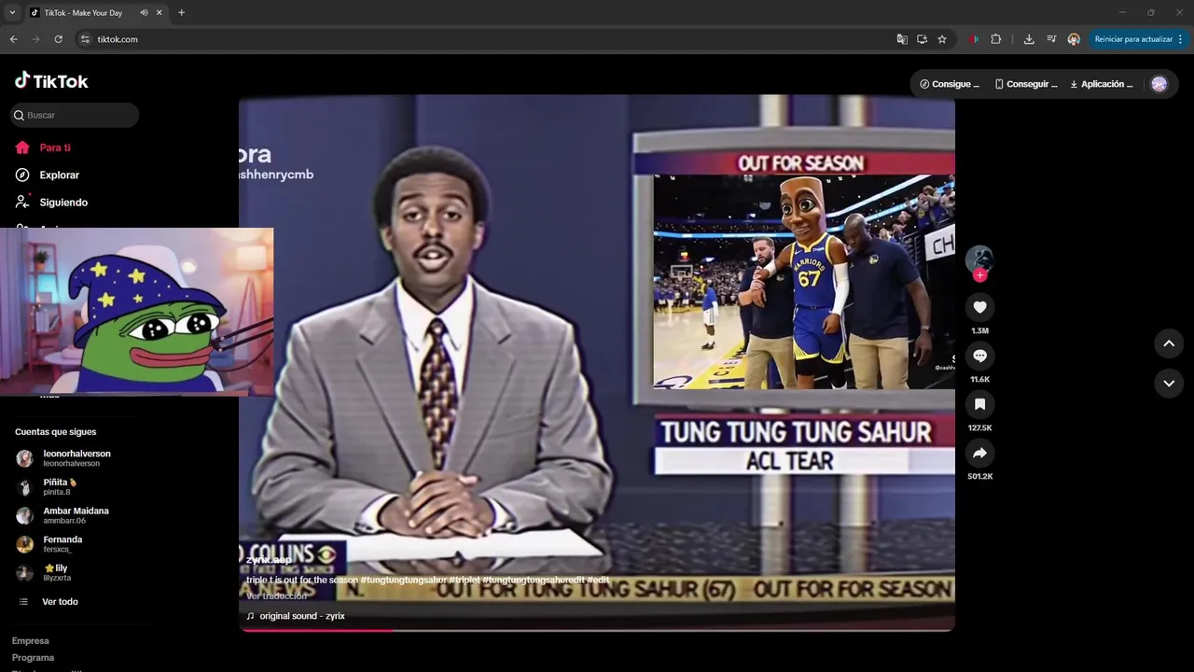Open zyrix.aep username on the video
1194x672 pixels.
click(269, 560)
